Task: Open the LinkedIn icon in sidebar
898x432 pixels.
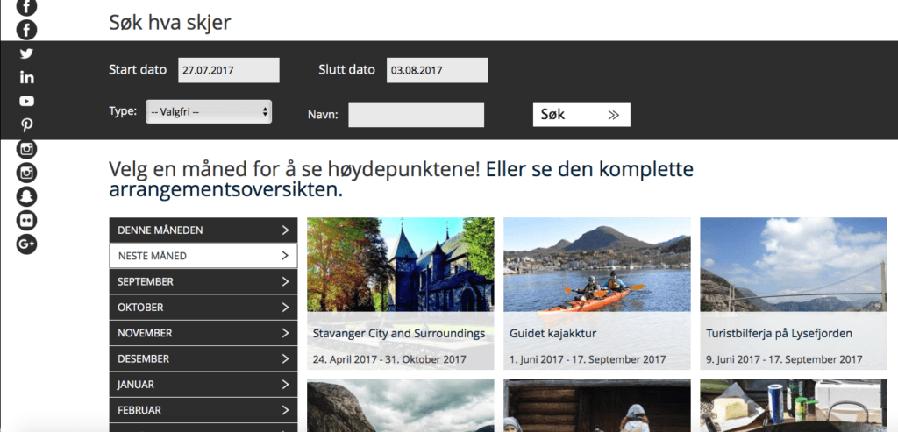Action: 26,77
